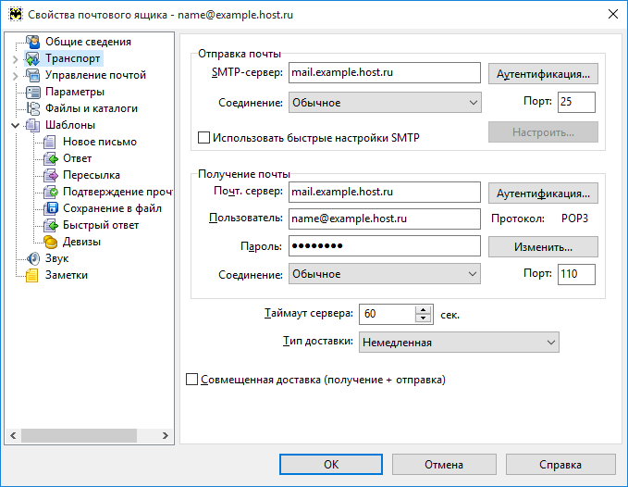Click the Быстрый ответ label
628x487 pixels.
pos(101,225)
